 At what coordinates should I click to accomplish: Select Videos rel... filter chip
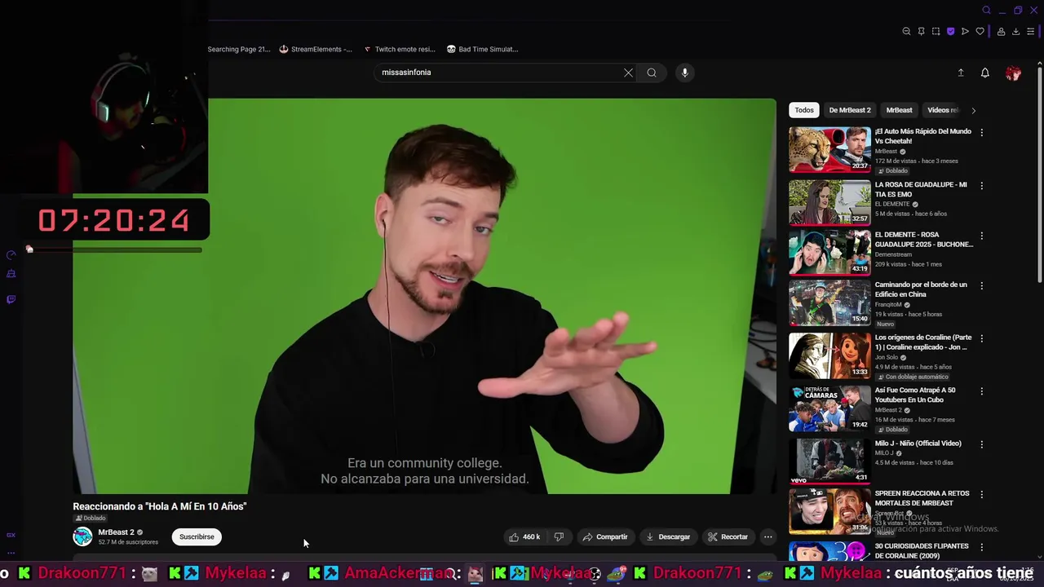point(943,110)
